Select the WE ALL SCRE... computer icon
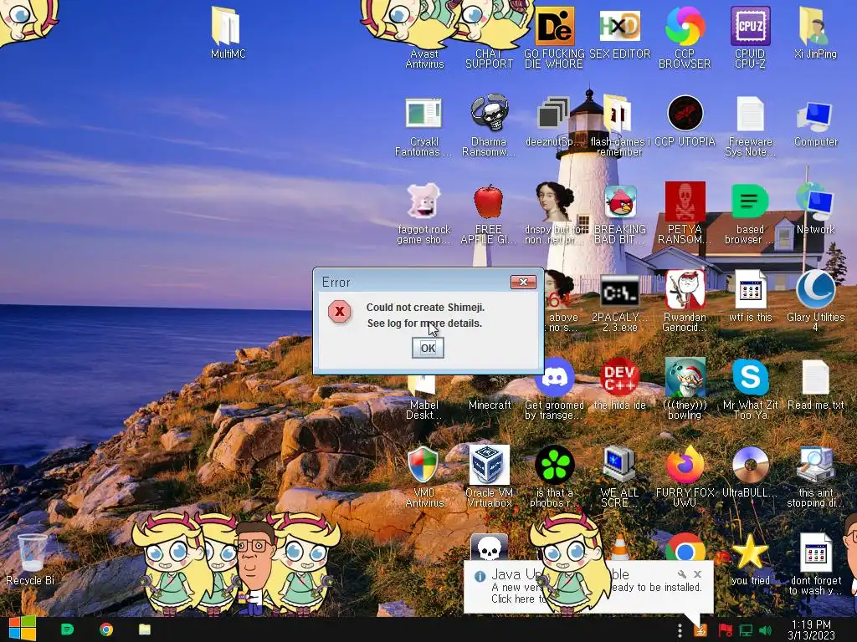 click(619, 476)
